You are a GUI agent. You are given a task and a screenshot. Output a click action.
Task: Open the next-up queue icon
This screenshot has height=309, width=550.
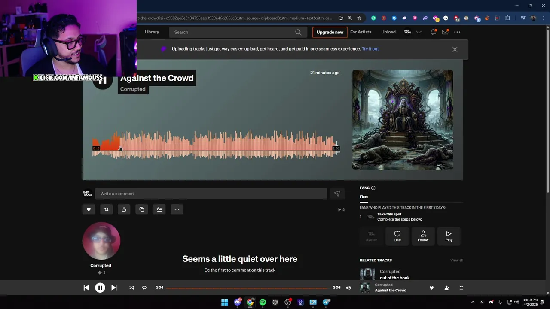pos(461,288)
